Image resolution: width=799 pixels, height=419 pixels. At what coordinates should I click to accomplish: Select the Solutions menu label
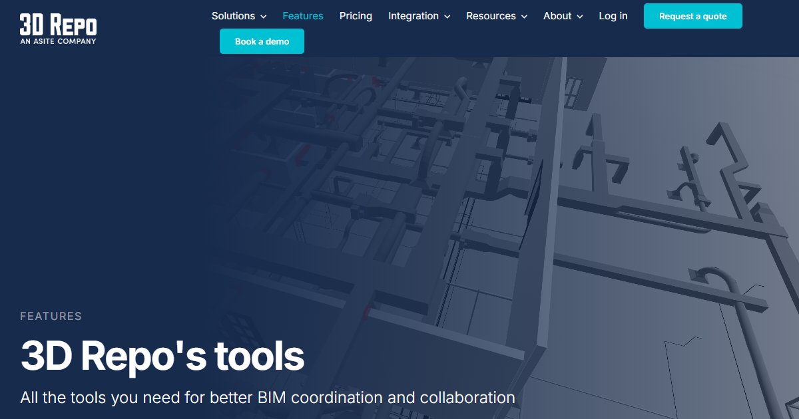click(x=234, y=15)
